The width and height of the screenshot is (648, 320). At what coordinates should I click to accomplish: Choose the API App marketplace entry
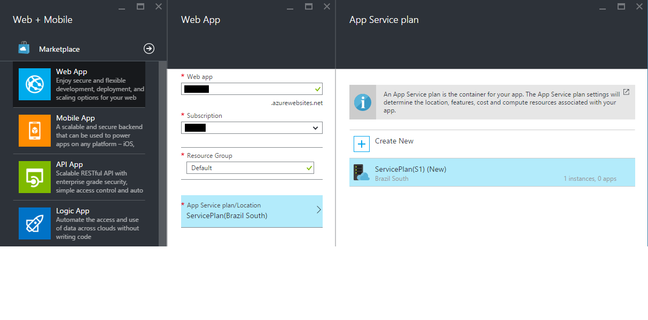click(79, 177)
